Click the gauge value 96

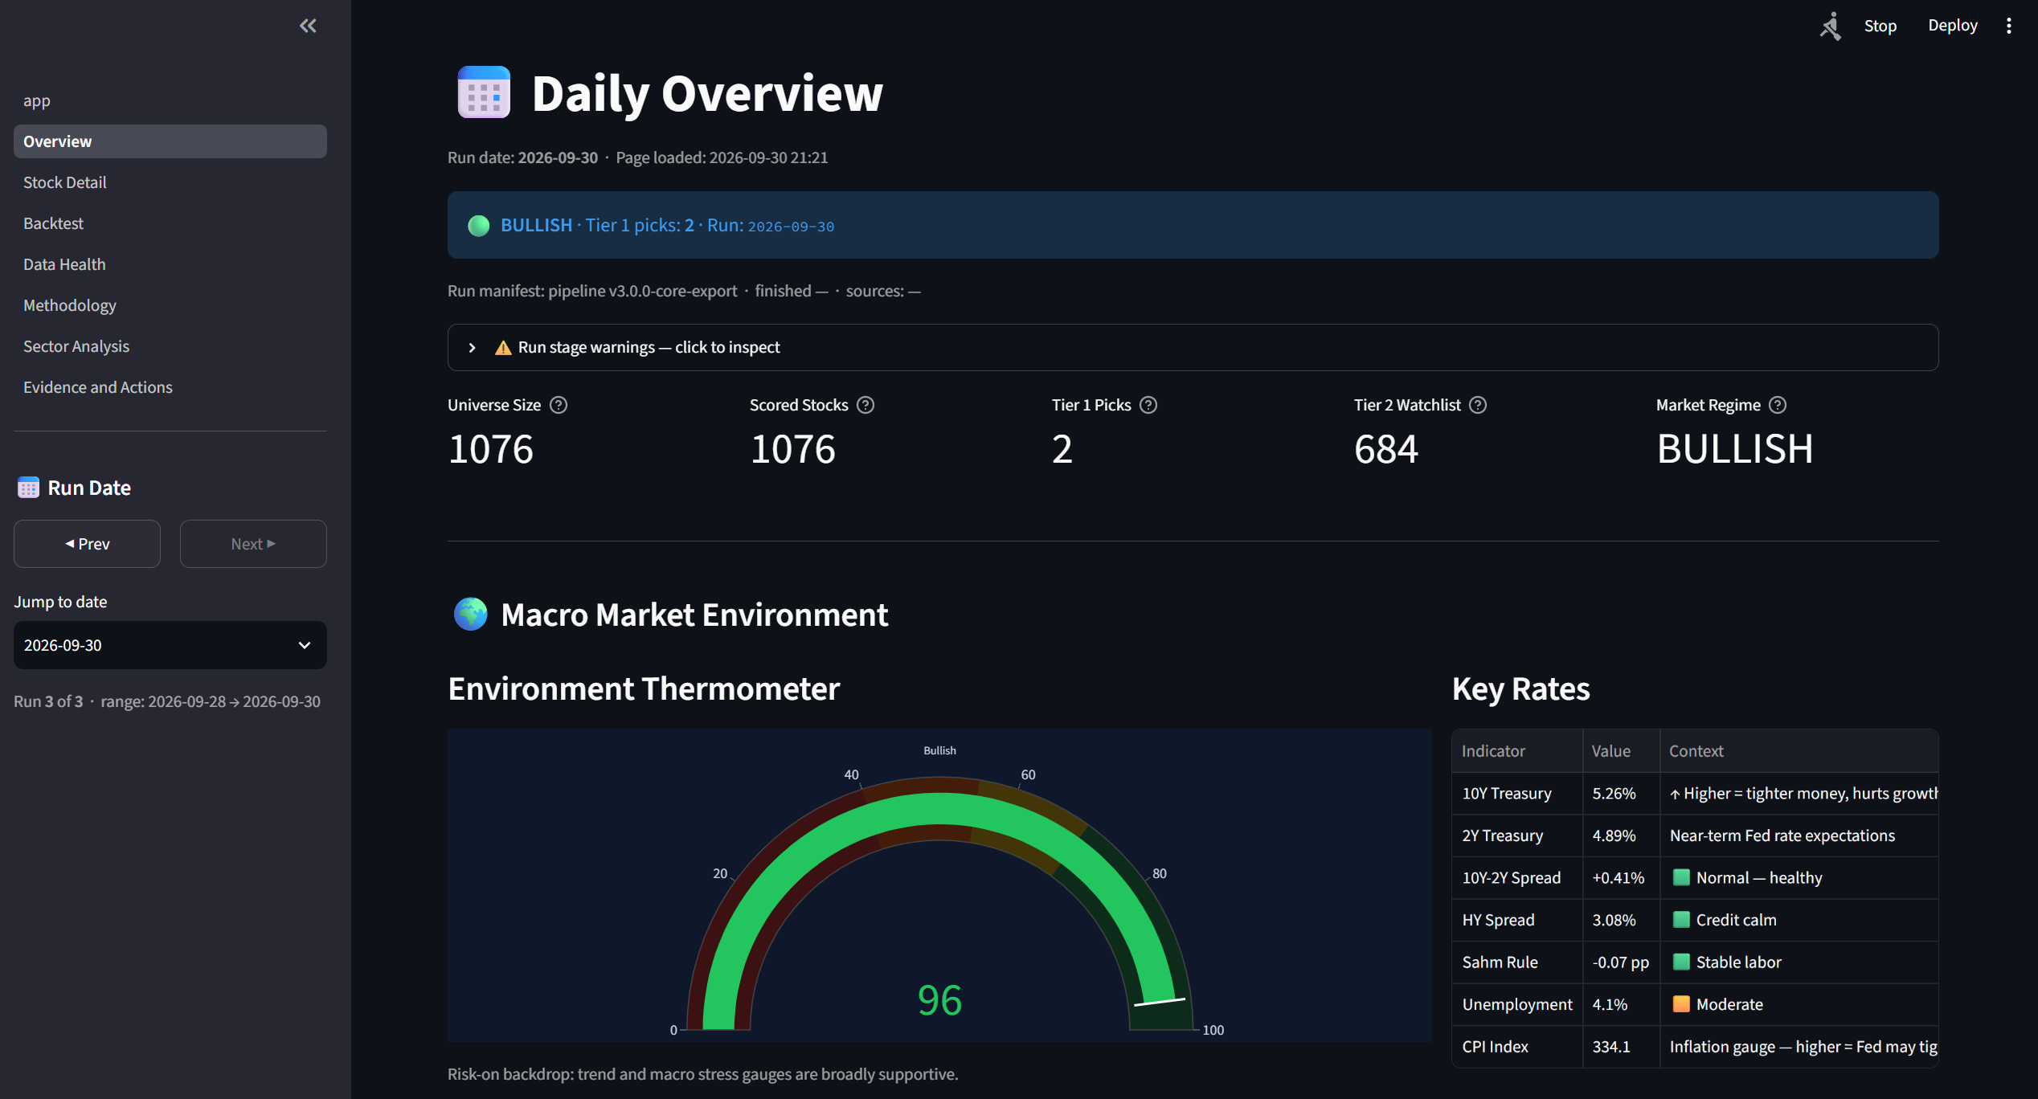(939, 1000)
